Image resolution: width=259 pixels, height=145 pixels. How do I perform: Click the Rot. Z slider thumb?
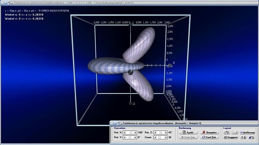(161, 133)
